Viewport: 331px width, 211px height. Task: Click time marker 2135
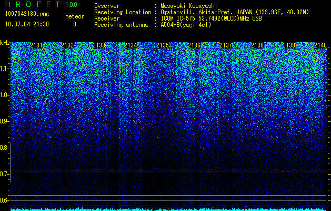pos(163,45)
